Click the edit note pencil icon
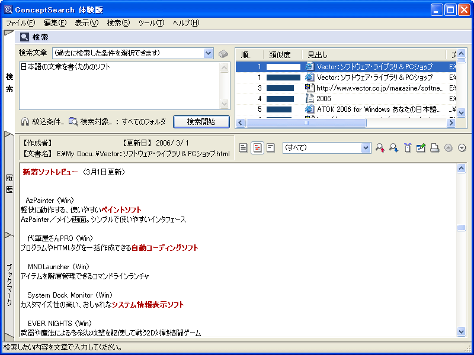 coord(421,147)
